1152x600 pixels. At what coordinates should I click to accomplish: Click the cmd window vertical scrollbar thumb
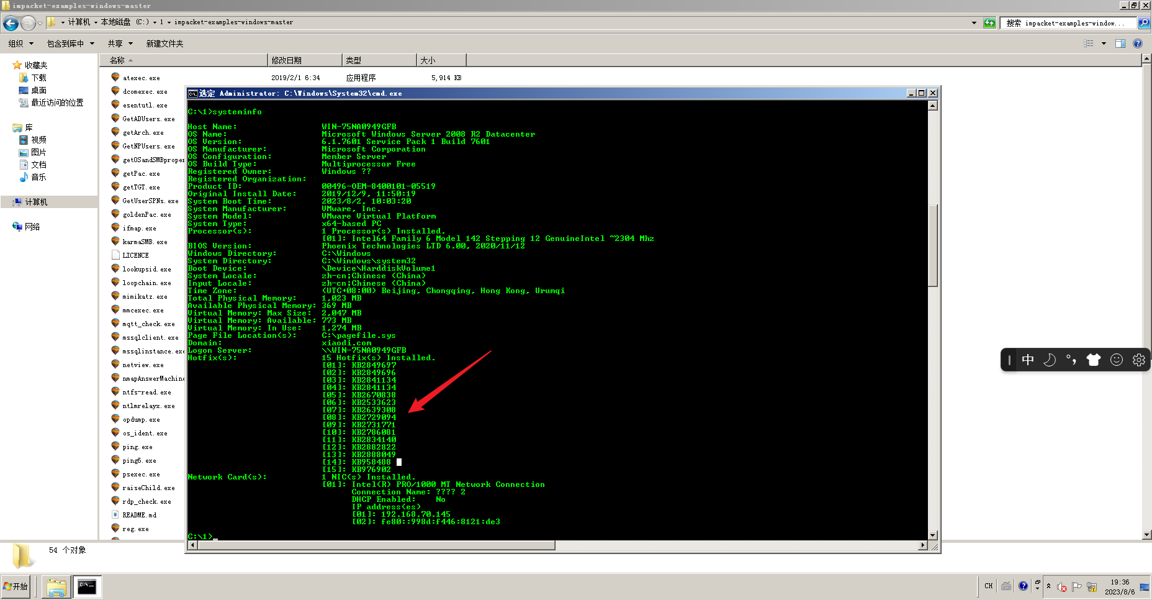(x=933, y=245)
